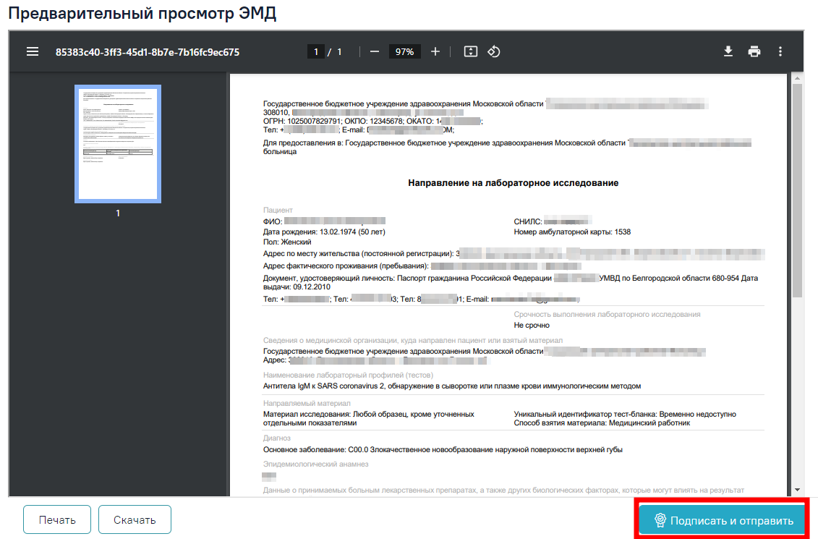Click the scrollbar down arrow
The width and height of the screenshot is (818, 539).
pos(796,490)
